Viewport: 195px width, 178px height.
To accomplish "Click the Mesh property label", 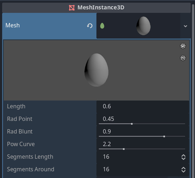I will (x=13, y=25).
